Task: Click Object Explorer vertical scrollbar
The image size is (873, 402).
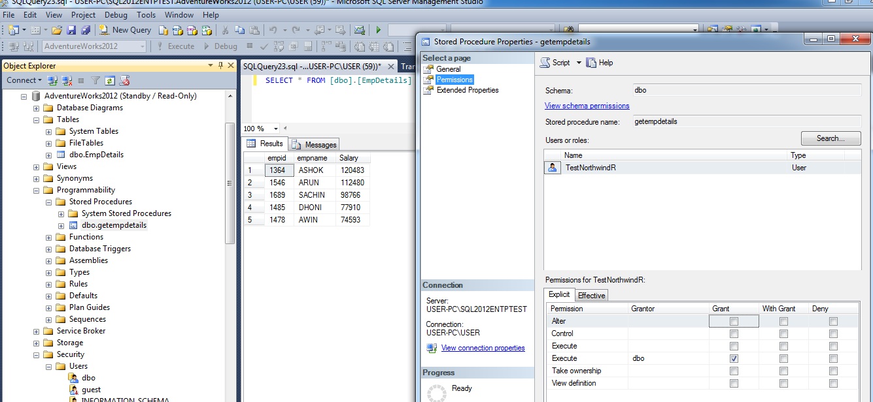Action: 230,183
